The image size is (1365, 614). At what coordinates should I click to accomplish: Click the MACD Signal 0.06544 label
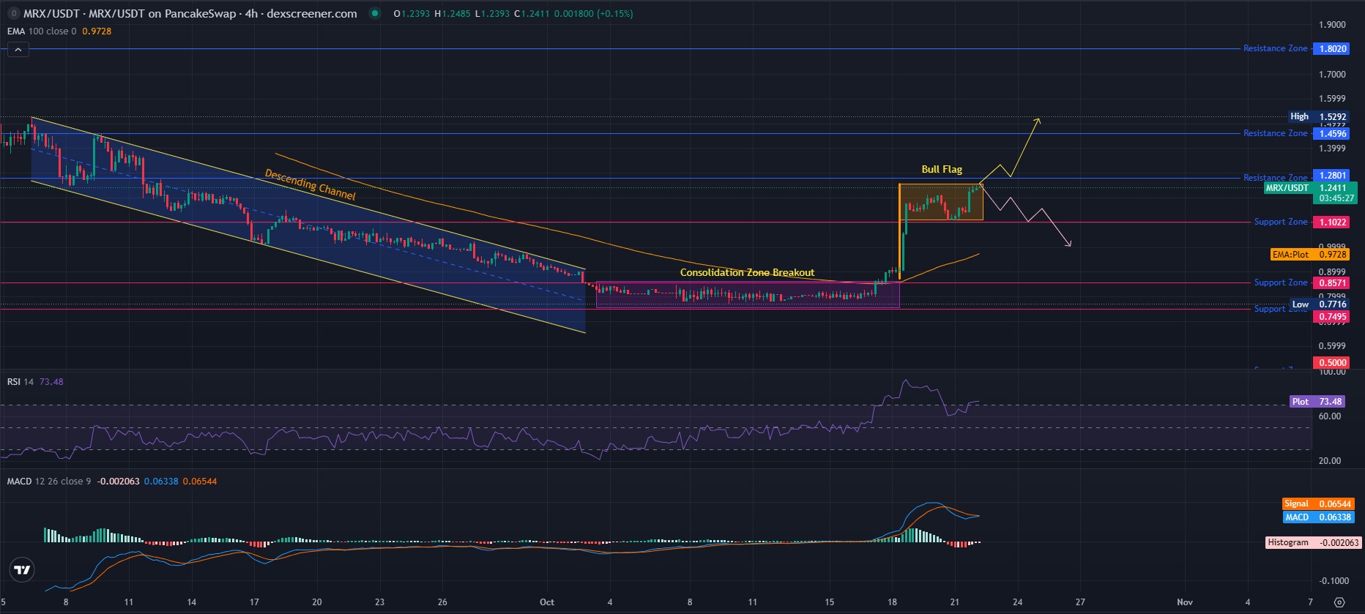tap(1318, 504)
